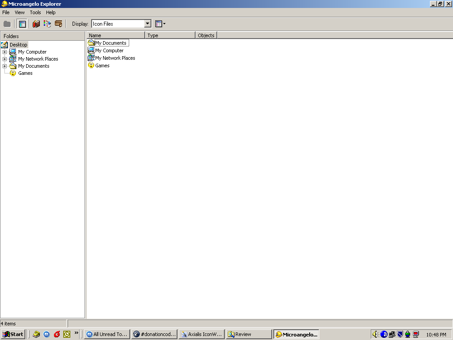The width and height of the screenshot is (453, 340).
Task: Select My Computer in the file list
Action: tap(110, 50)
